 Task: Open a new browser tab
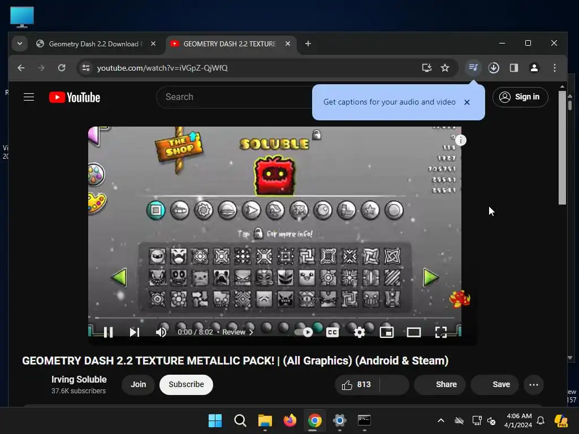tap(308, 44)
